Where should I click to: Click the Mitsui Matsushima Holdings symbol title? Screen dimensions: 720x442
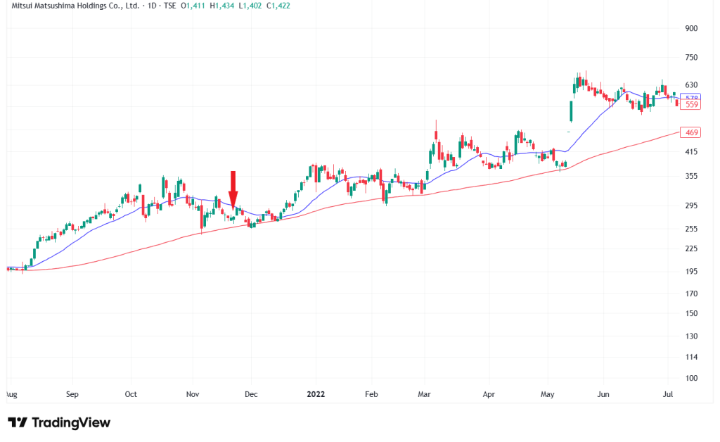75,6
